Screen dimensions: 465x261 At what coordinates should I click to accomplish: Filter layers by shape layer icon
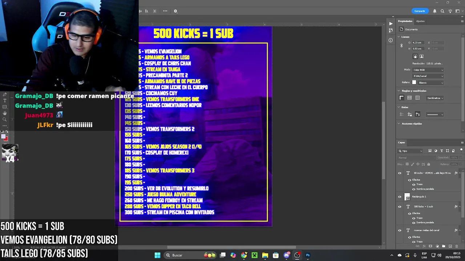[448, 151]
